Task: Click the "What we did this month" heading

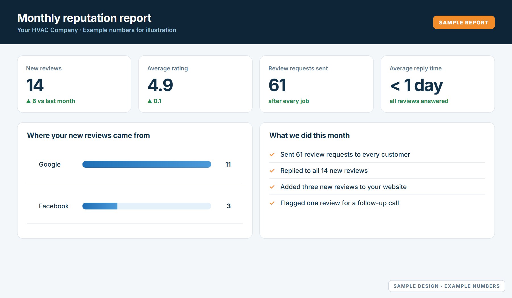Action: coord(309,135)
